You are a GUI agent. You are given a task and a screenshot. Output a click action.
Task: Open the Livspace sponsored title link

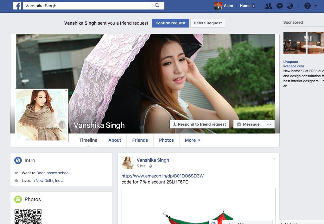pyautogui.click(x=290, y=62)
